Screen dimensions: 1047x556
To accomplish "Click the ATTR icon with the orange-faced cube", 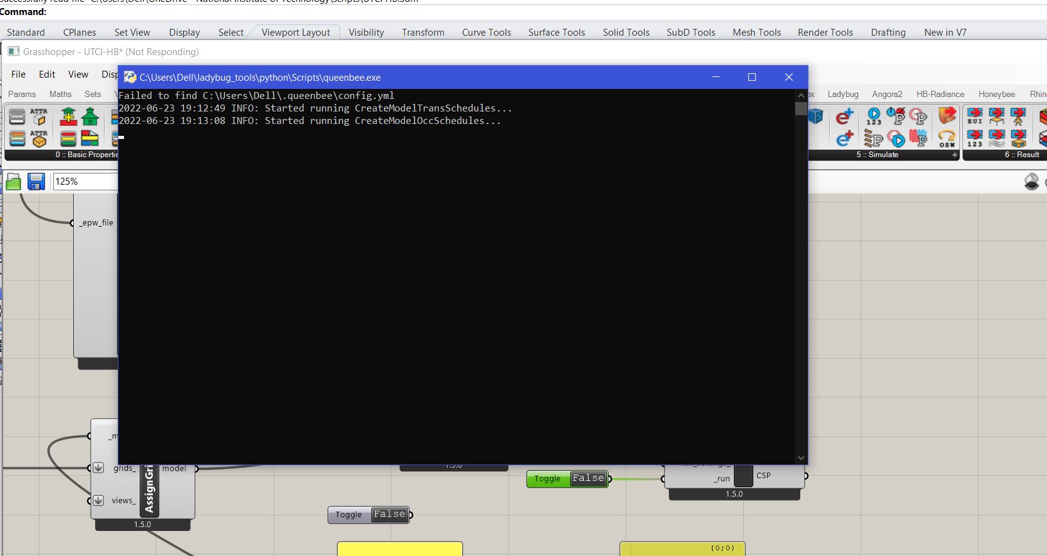I will coord(39,116).
